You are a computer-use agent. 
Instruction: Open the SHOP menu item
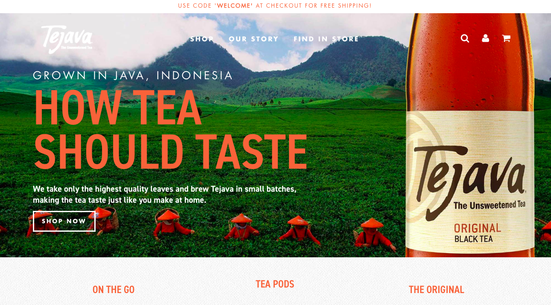point(202,39)
